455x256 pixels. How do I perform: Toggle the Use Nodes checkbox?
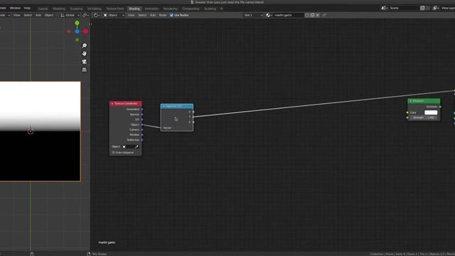(172, 15)
